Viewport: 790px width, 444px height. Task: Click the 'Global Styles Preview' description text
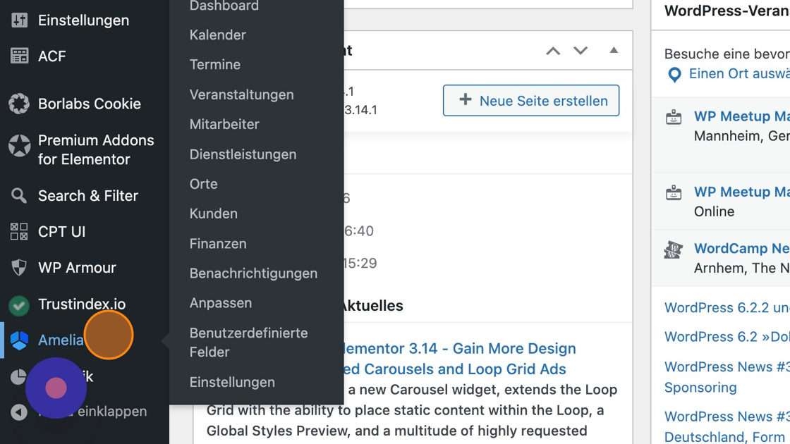tap(277, 431)
